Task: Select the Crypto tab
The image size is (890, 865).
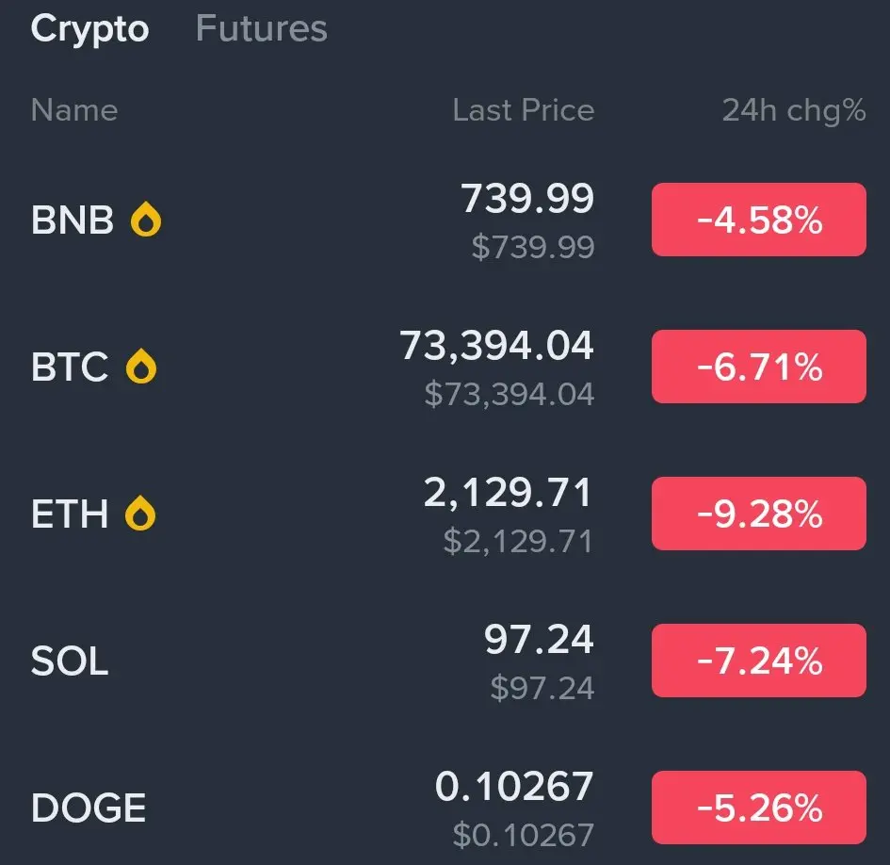Action: (x=89, y=28)
